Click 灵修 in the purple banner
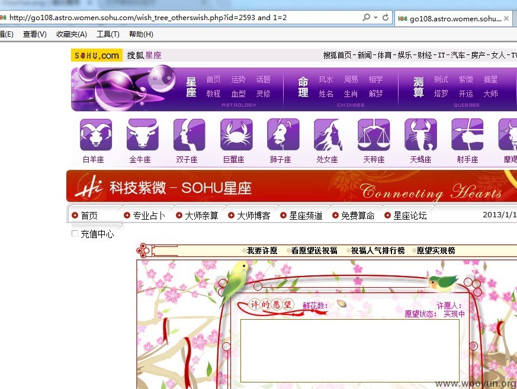This screenshot has width=517, height=389. (x=263, y=94)
